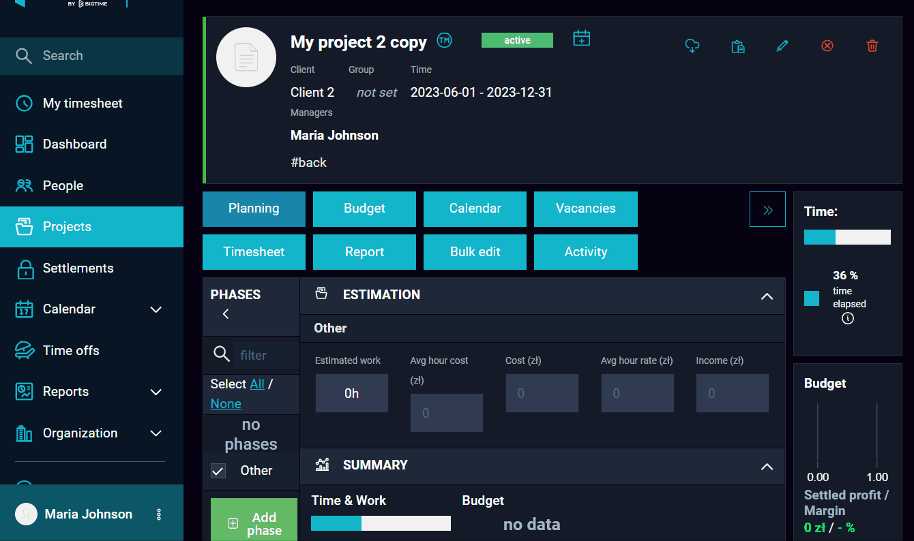Click the Time elapsed progress bar
This screenshot has width=914, height=541.
(847, 236)
